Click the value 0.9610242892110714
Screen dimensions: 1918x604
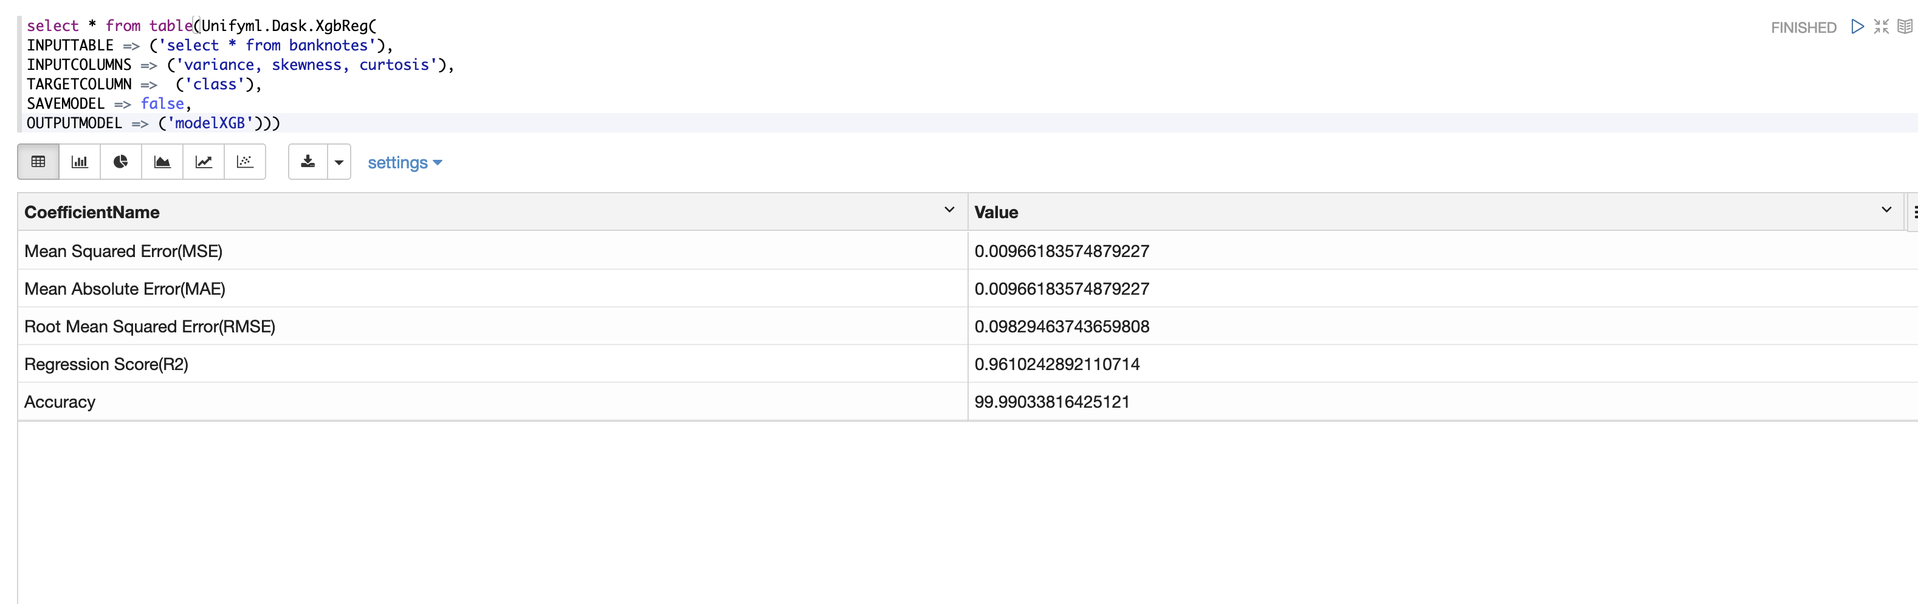(x=1056, y=364)
